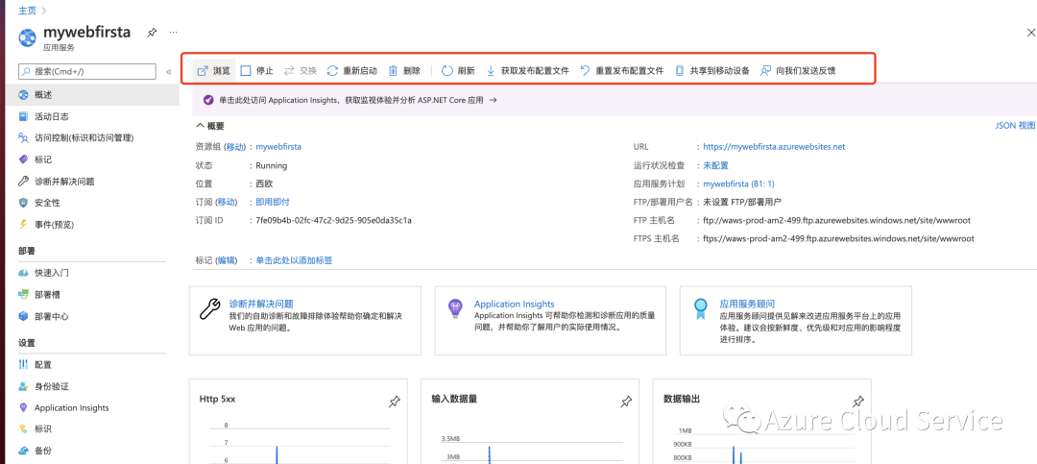Click the FTP 主机名 value
The height and width of the screenshot is (464, 1037).
[836, 220]
